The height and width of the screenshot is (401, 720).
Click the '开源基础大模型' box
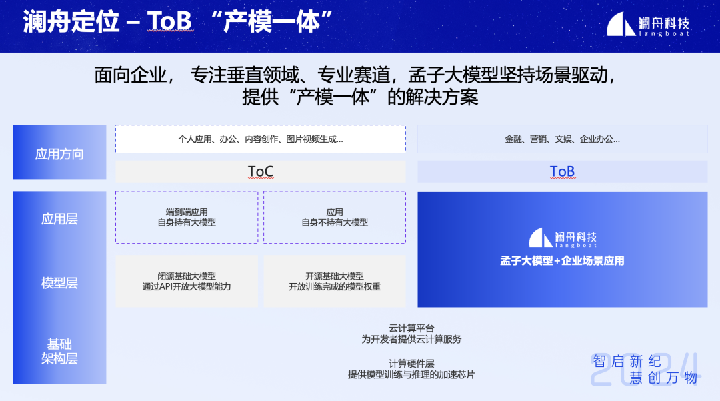[334, 281]
